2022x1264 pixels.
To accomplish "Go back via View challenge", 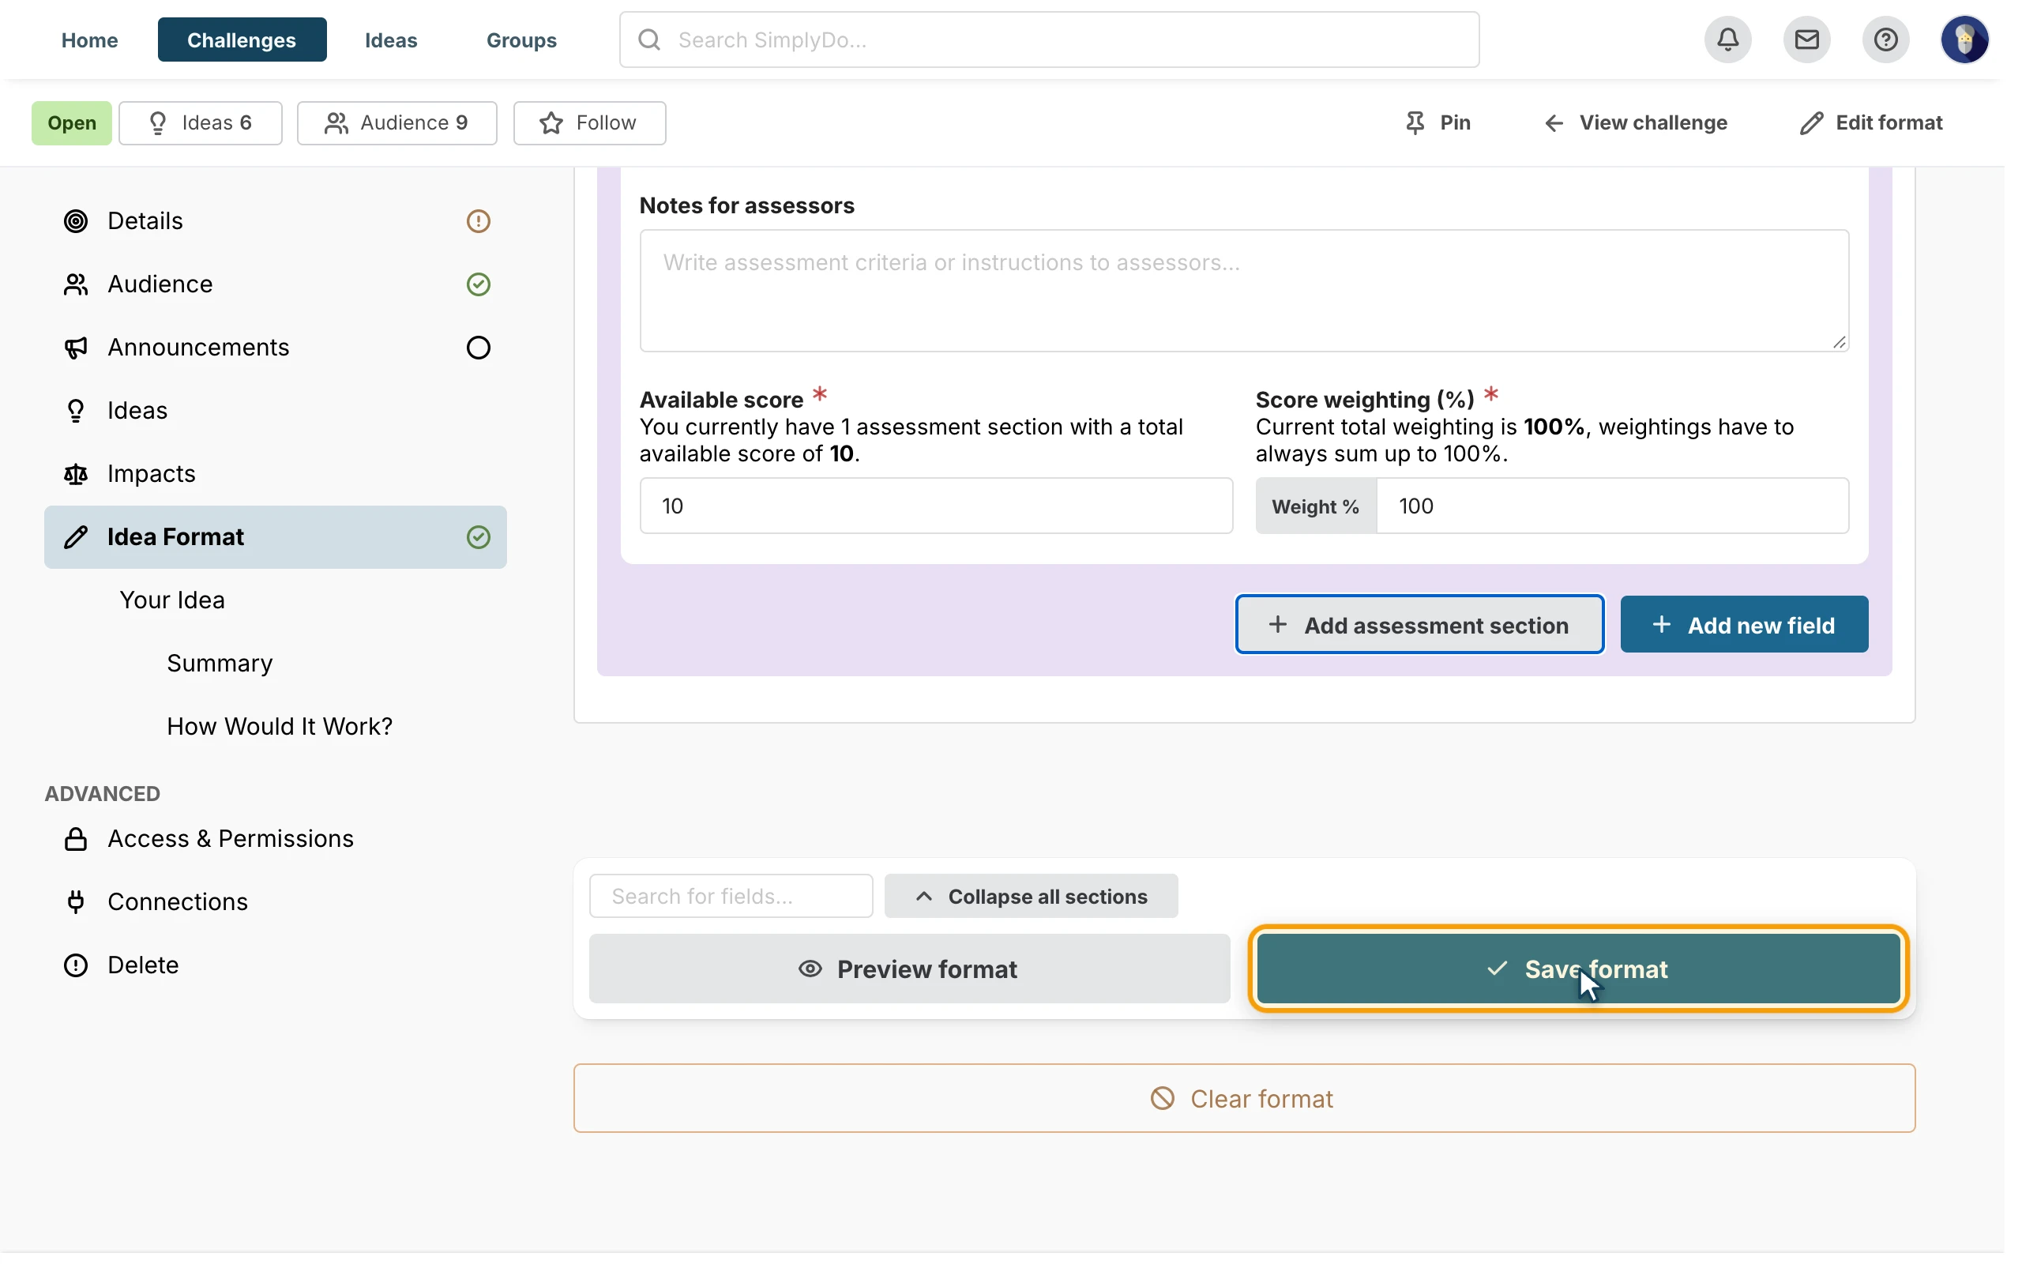I will [x=1635, y=123].
